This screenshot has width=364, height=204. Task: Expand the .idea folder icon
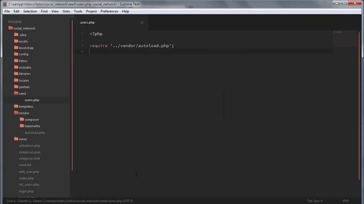16,35
